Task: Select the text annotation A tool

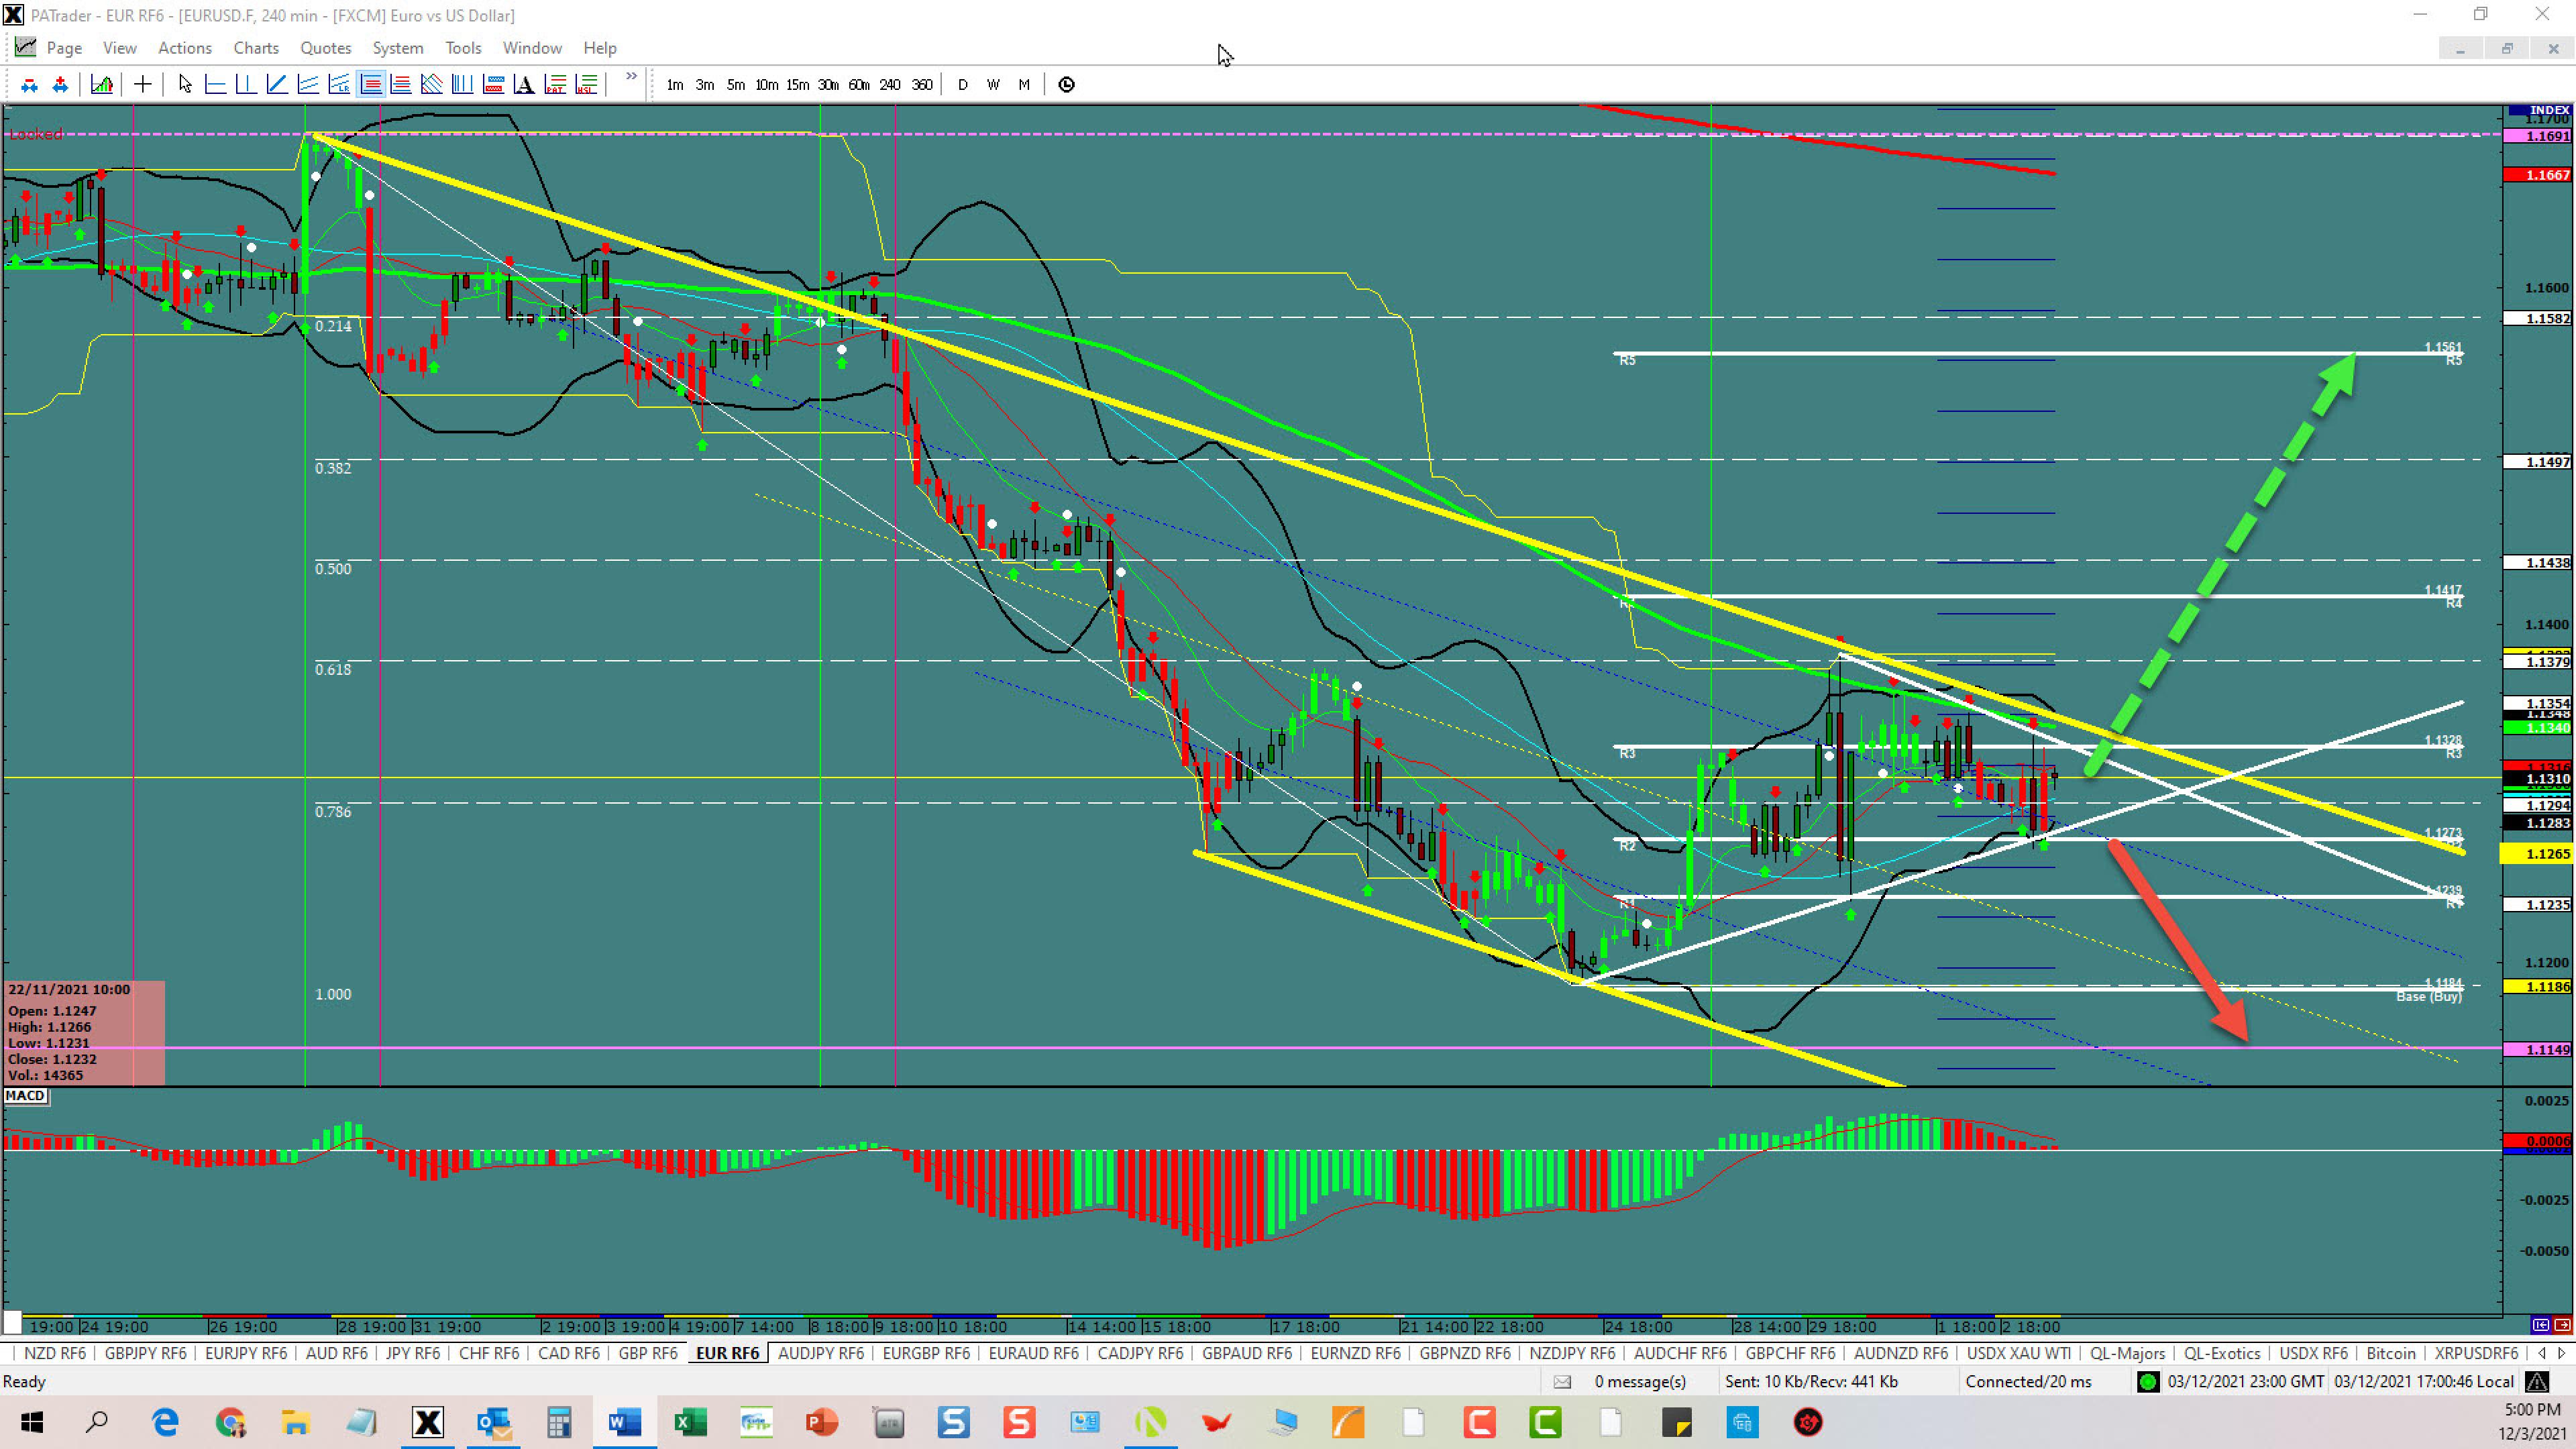Action: (x=524, y=85)
